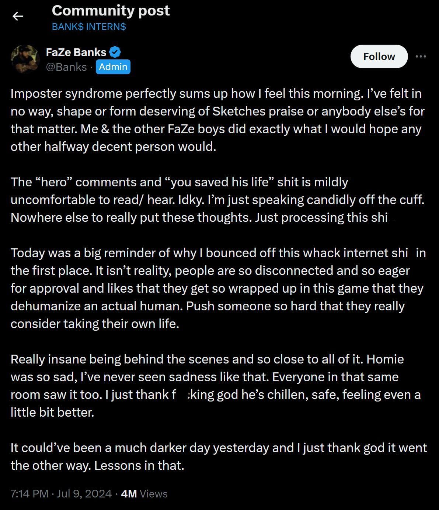Click the paragraph about bouncing off the internet
The width and height of the screenshot is (439, 510).
[x=217, y=288]
